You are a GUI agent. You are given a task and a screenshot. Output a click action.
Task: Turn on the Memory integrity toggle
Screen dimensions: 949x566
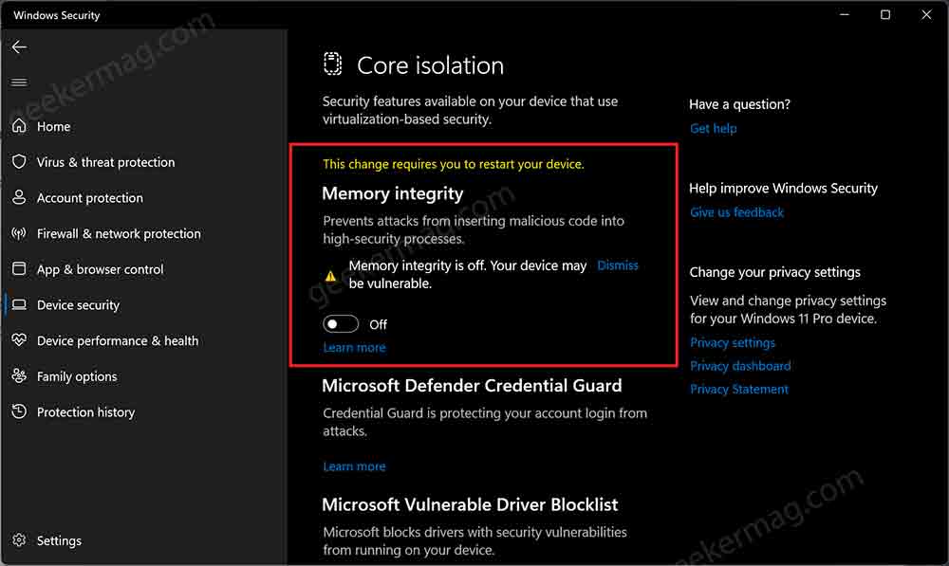tap(341, 324)
